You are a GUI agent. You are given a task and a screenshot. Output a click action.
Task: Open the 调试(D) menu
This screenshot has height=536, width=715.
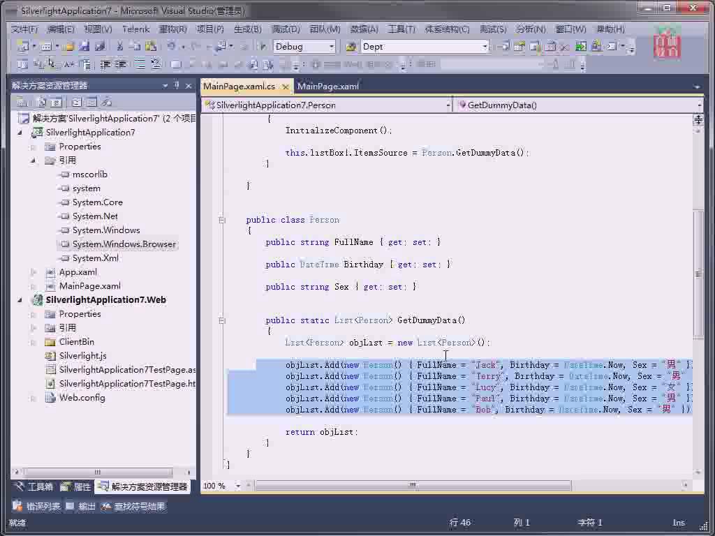tap(286, 29)
